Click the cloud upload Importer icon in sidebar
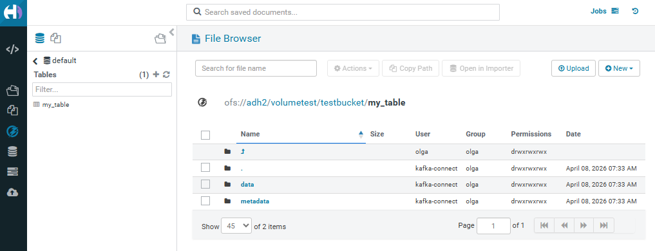 [12, 192]
